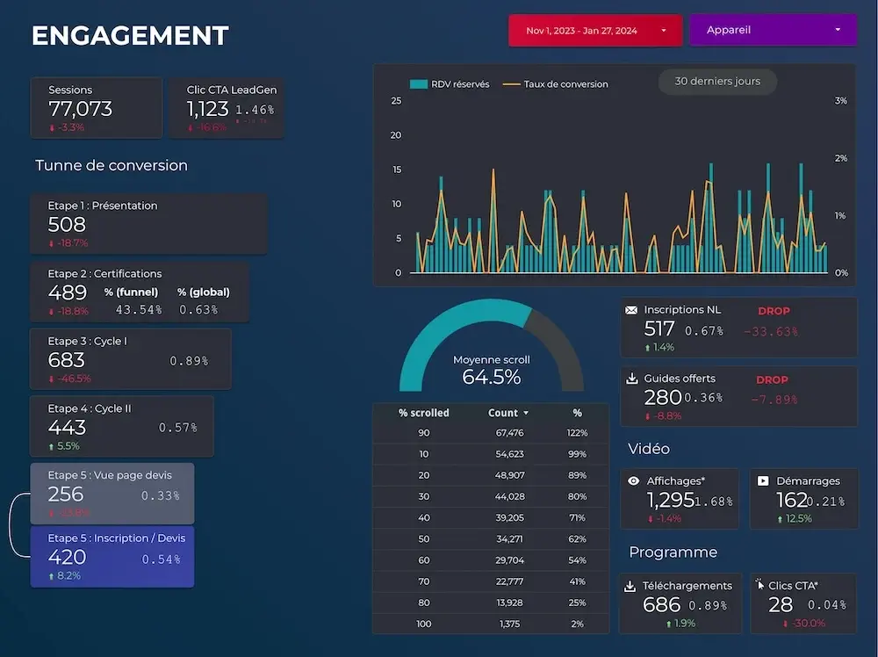Screen dimensions: 878x657
Task: Select the Etape 5 : Inscription / Devis card
Action: pyautogui.click(x=112, y=557)
